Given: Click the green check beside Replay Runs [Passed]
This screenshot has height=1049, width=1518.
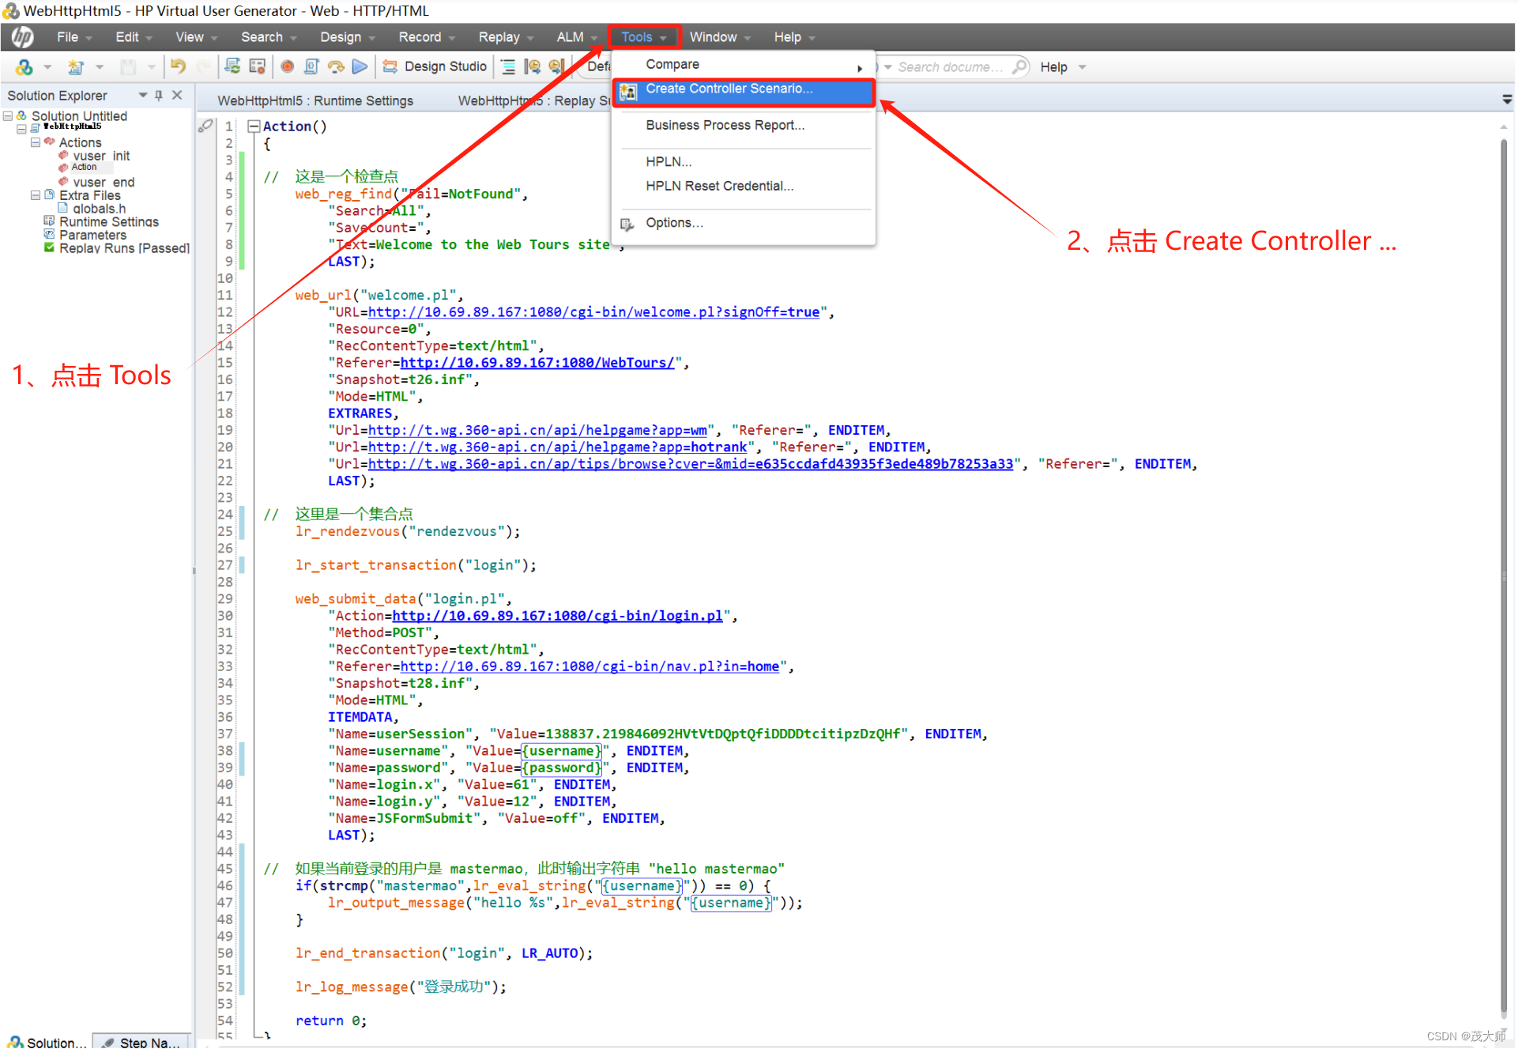Looking at the screenshot, I should click(49, 247).
